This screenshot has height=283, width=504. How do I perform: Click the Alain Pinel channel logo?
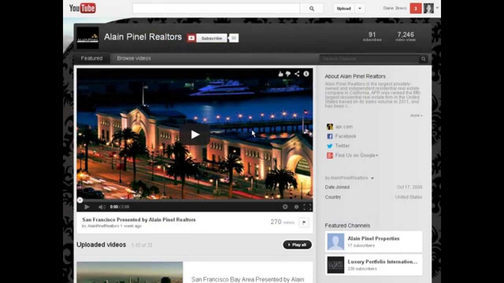click(87, 38)
